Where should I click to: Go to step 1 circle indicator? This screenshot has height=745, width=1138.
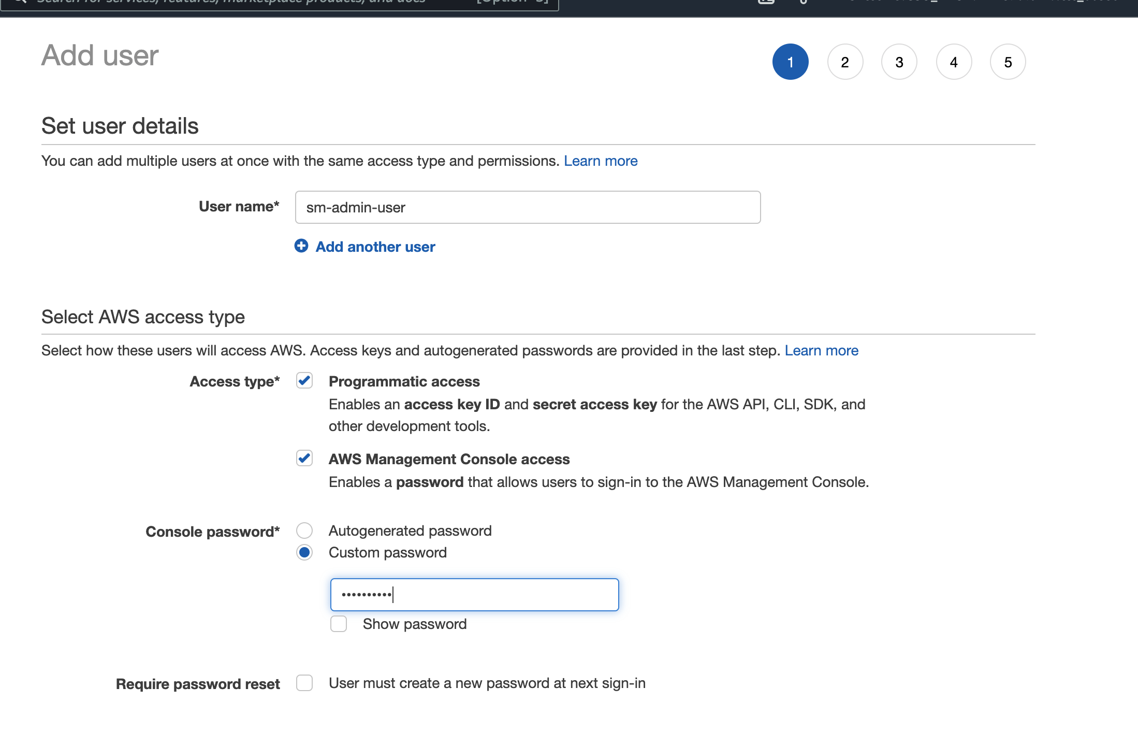[790, 62]
